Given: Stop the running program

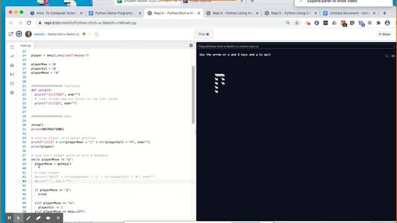Looking at the screenshot, I should [203, 34].
